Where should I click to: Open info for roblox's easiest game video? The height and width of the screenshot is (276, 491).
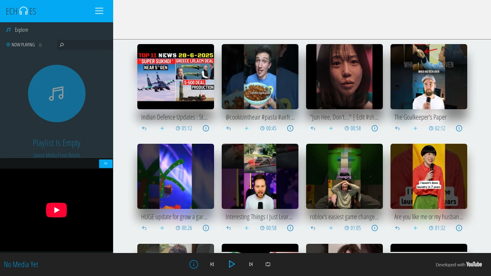[375, 228]
